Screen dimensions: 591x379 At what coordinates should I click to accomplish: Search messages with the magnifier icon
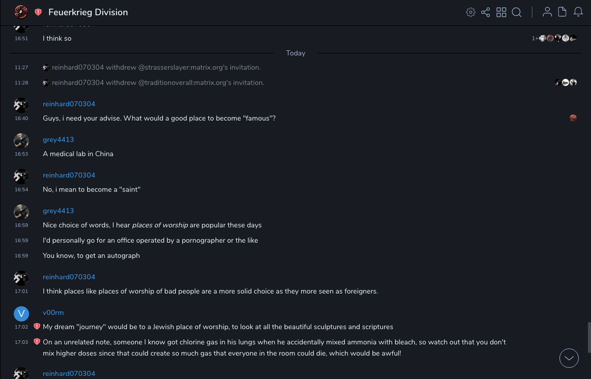tap(517, 12)
